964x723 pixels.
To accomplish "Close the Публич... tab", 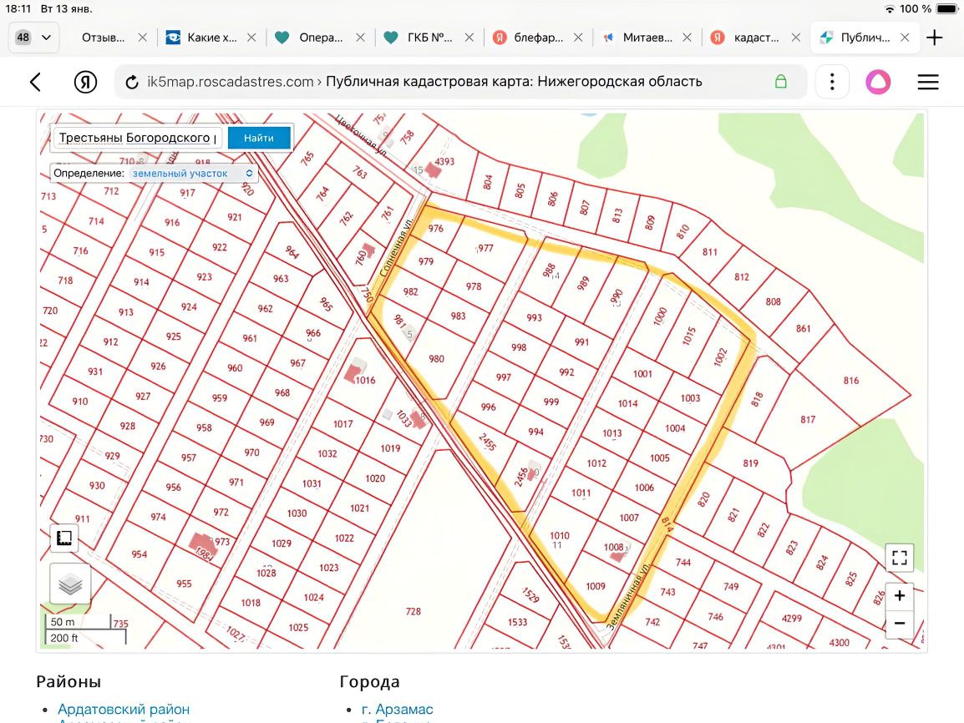I will (x=905, y=38).
